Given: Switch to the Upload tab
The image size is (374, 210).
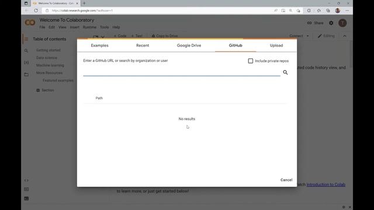Looking at the screenshot, I should (x=276, y=45).
